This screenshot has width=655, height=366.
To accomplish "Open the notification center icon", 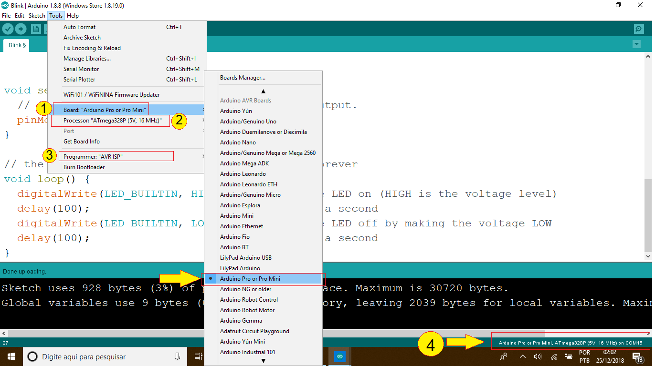I will click(637, 356).
